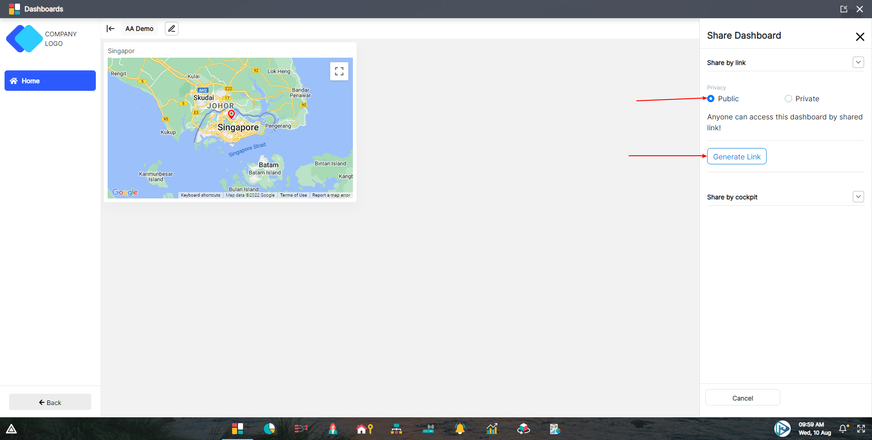Expand the Share by cockpit section
Viewport: 872px width, 440px height.
click(x=857, y=197)
